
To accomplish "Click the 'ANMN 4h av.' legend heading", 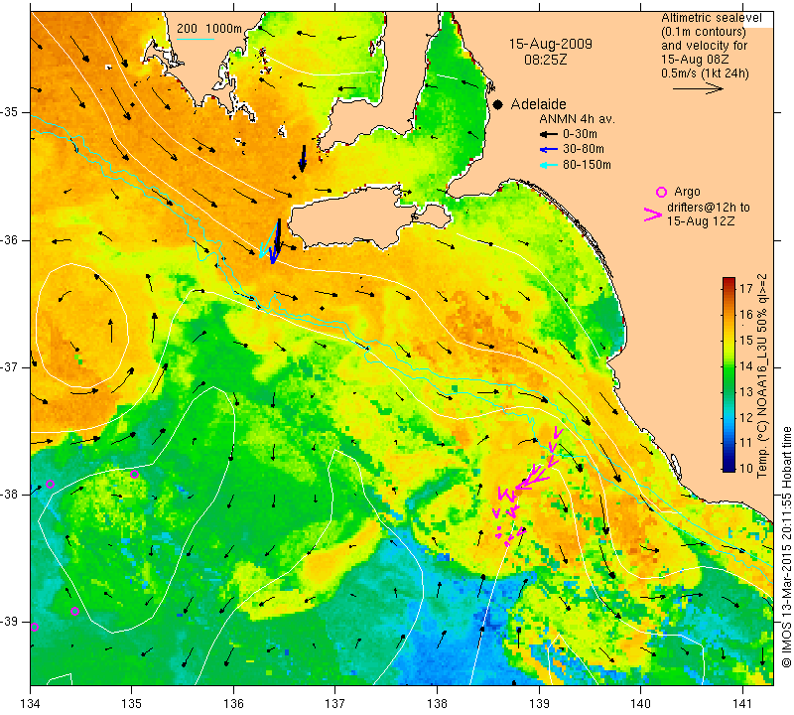I will [x=577, y=119].
